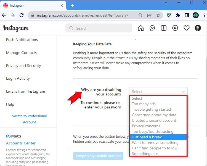Click Temporarily Disable Account button
The height and width of the screenshot is (166, 207).
coord(98,156)
